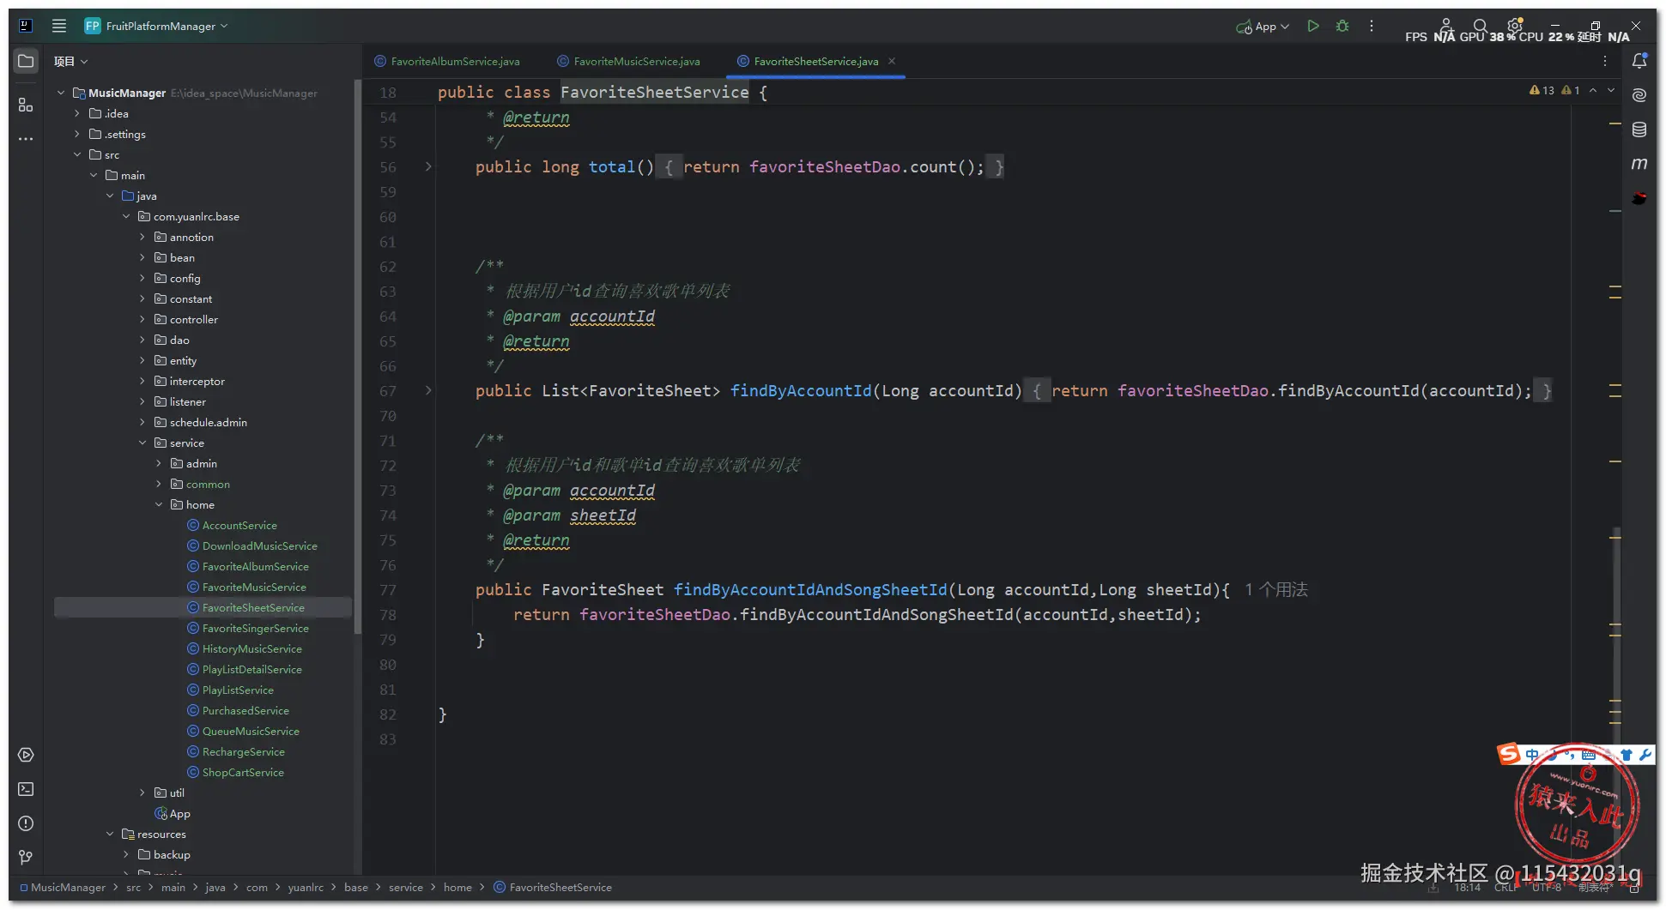The width and height of the screenshot is (1666, 910).
Task: Collapse the MusicManager root node
Action: [61, 93]
